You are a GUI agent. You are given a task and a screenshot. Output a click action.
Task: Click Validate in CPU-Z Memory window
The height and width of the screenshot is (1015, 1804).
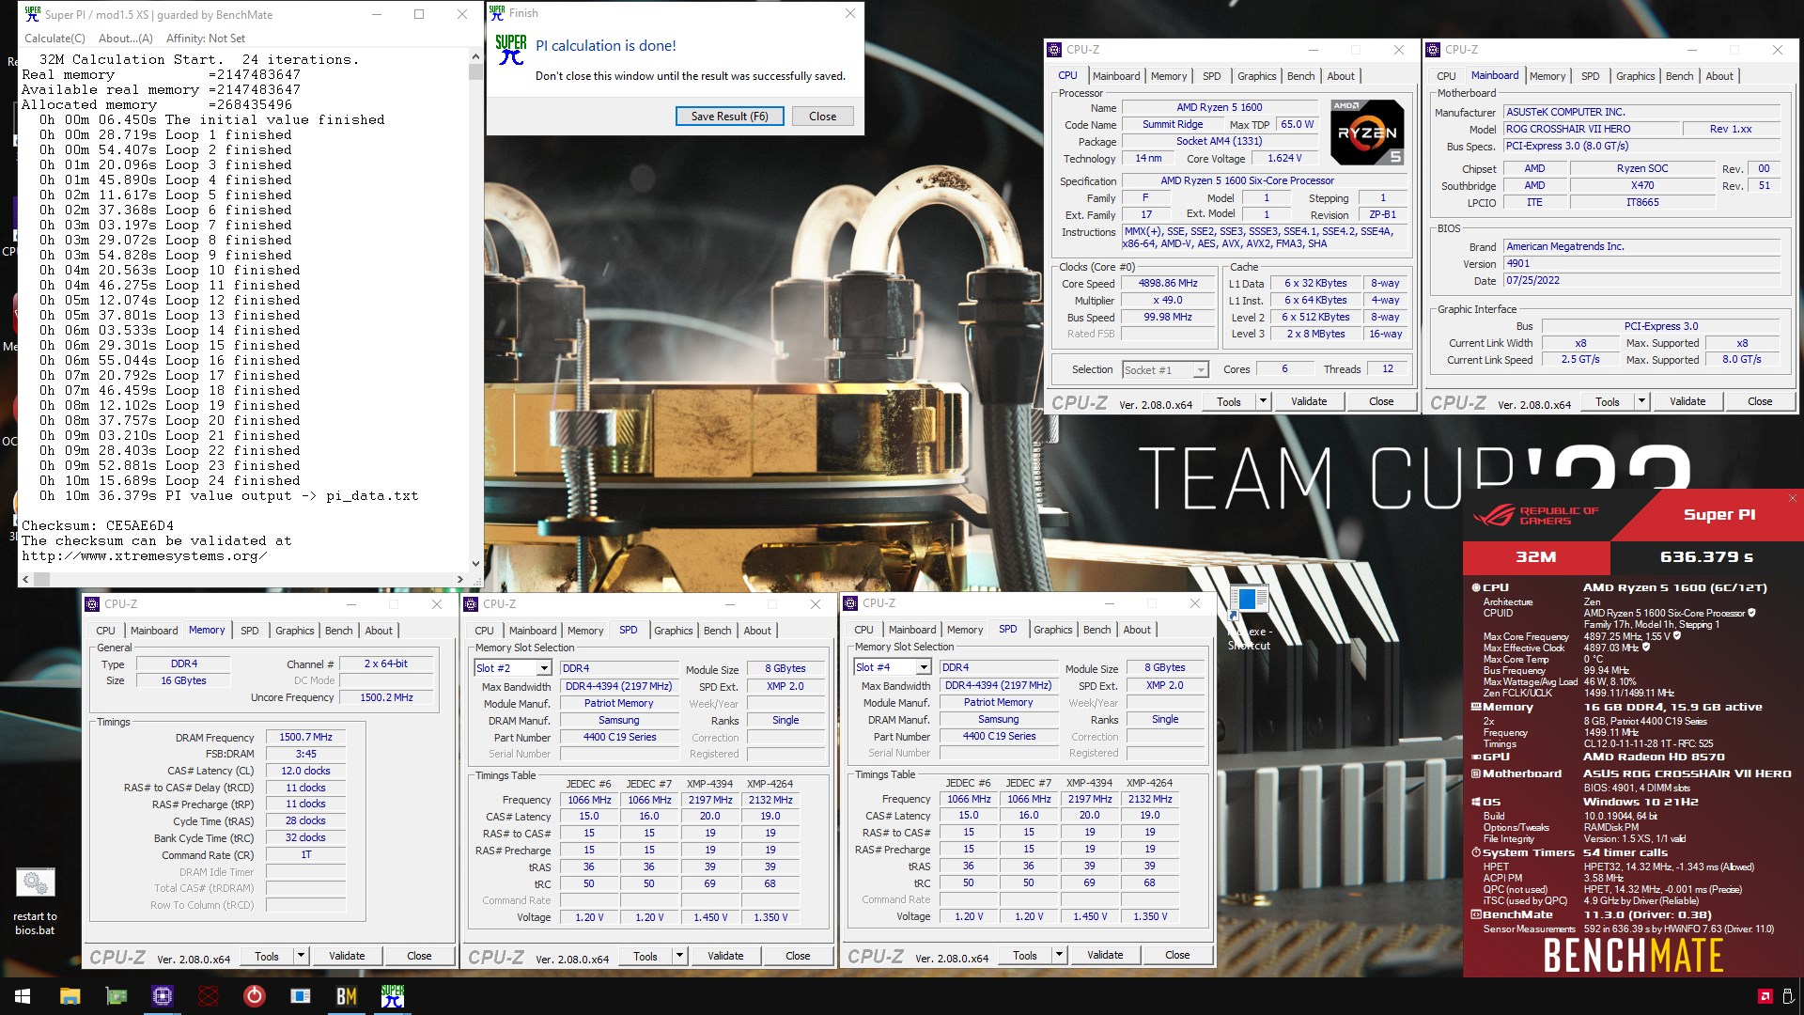point(347,956)
